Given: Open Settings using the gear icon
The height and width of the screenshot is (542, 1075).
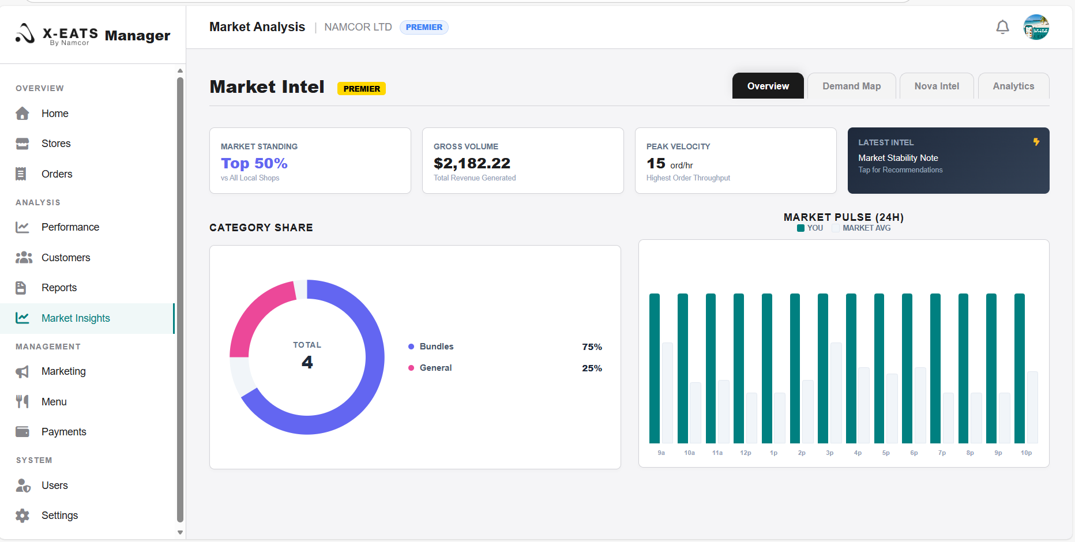Looking at the screenshot, I should [22, 515].
